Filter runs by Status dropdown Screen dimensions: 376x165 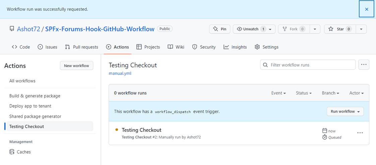304,93
